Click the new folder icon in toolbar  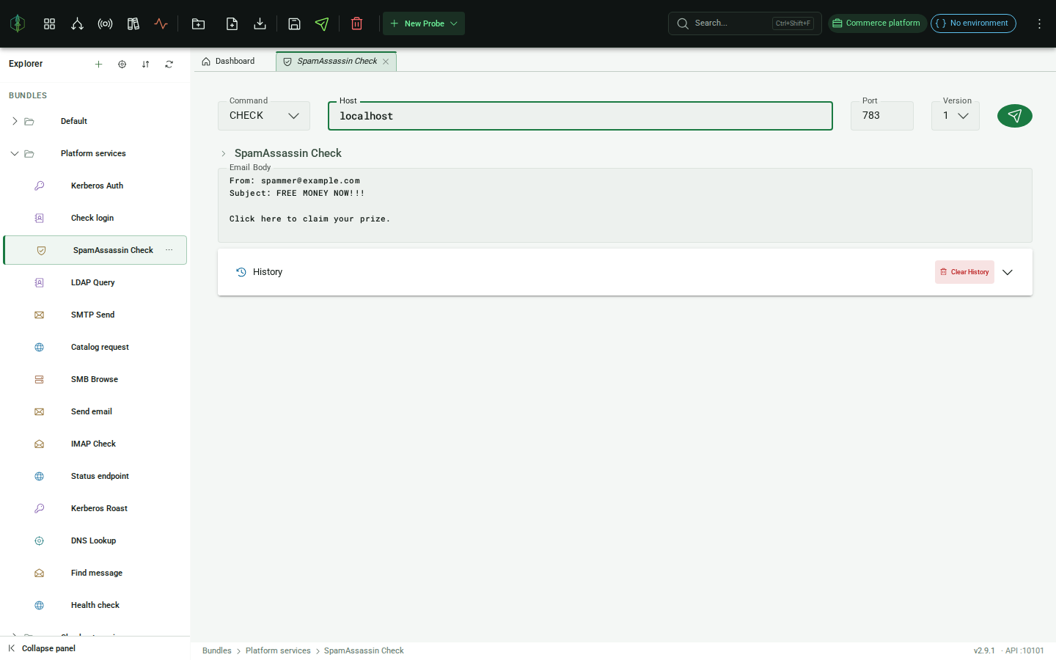(x=198, y=23)
